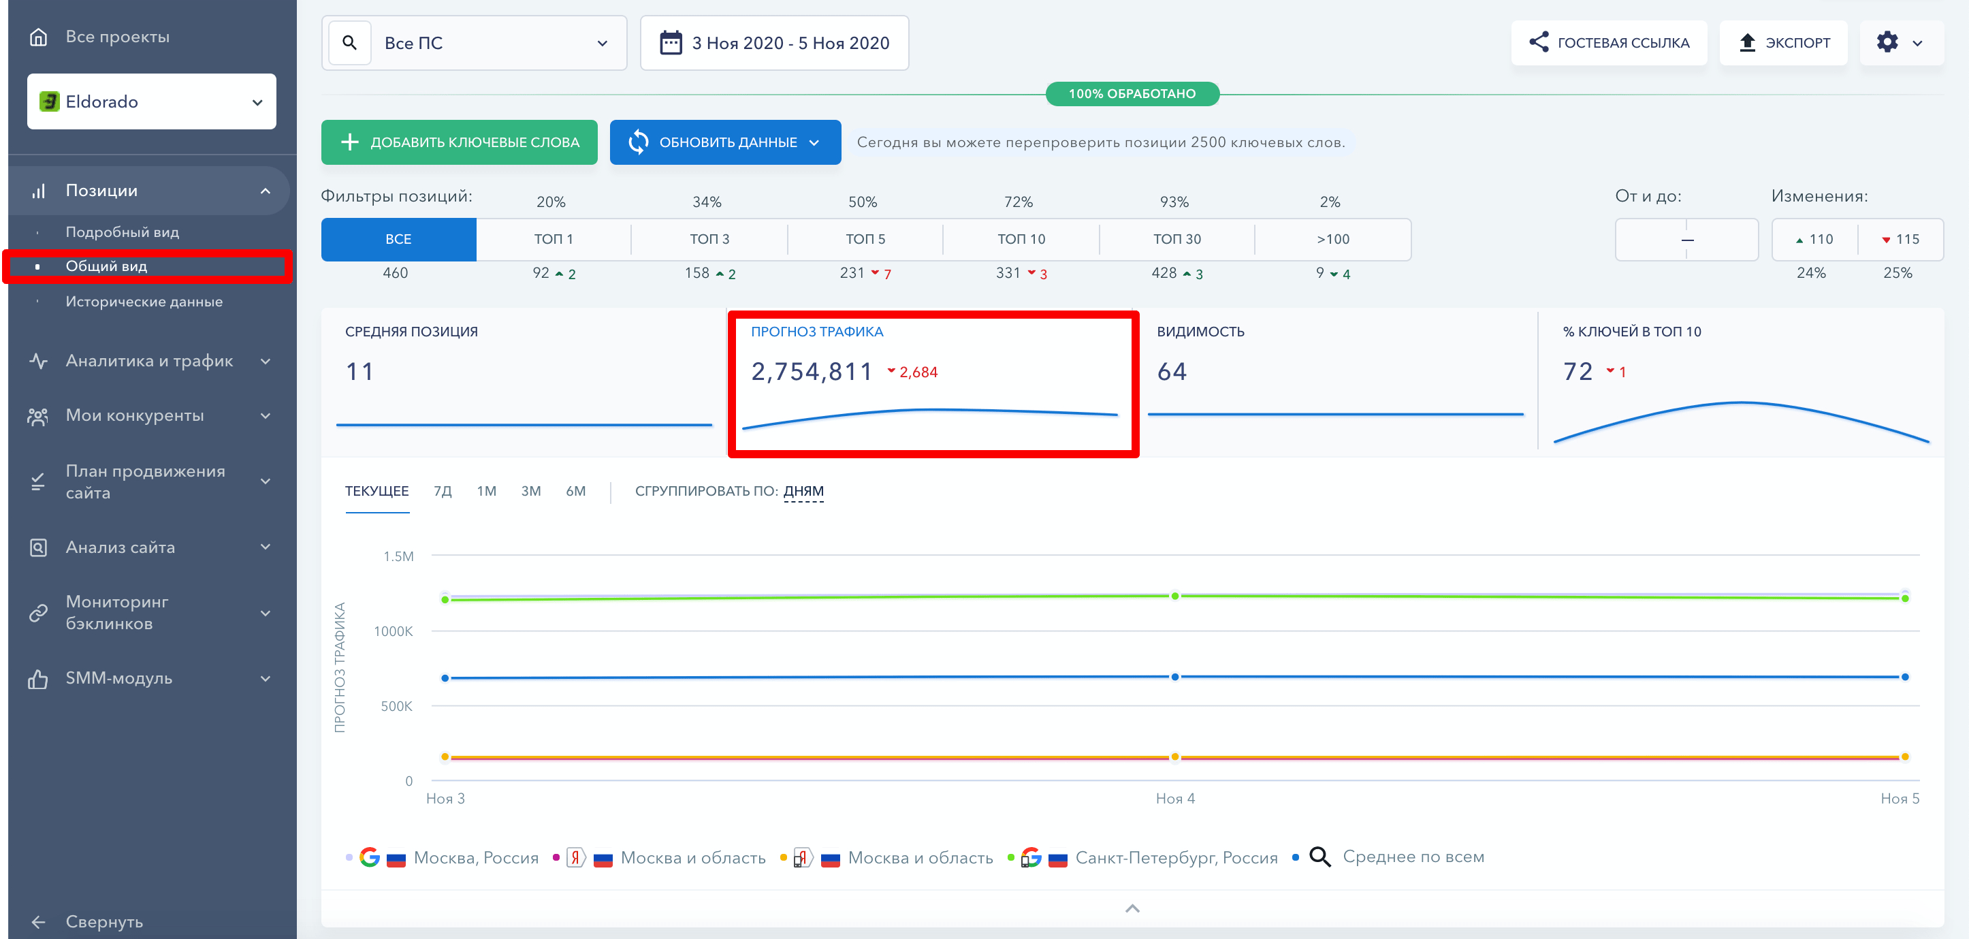Click the calendar icon in date range picker
1969x939 pixels.
click(671, 43)
